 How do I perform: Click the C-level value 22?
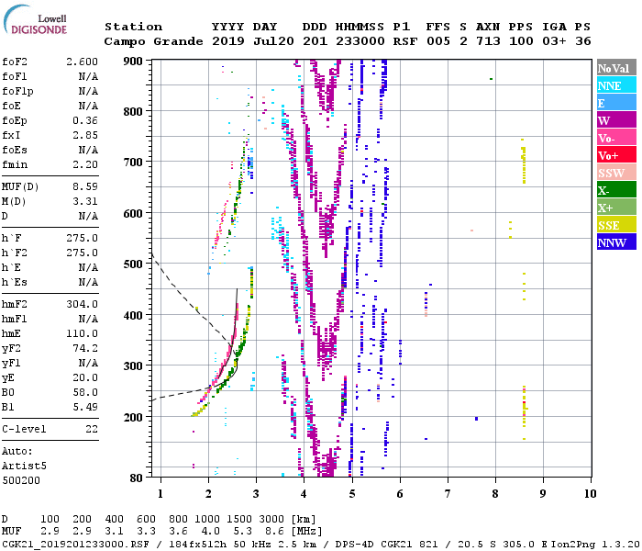[x=92, y=429]
